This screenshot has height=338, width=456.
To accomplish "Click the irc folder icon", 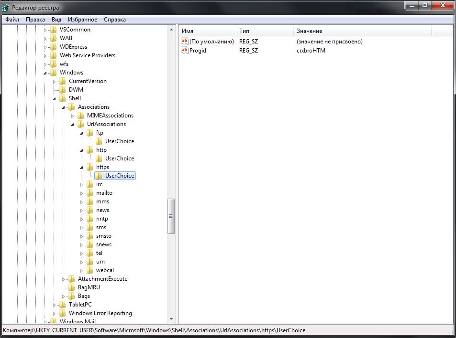I will (90, 184).
